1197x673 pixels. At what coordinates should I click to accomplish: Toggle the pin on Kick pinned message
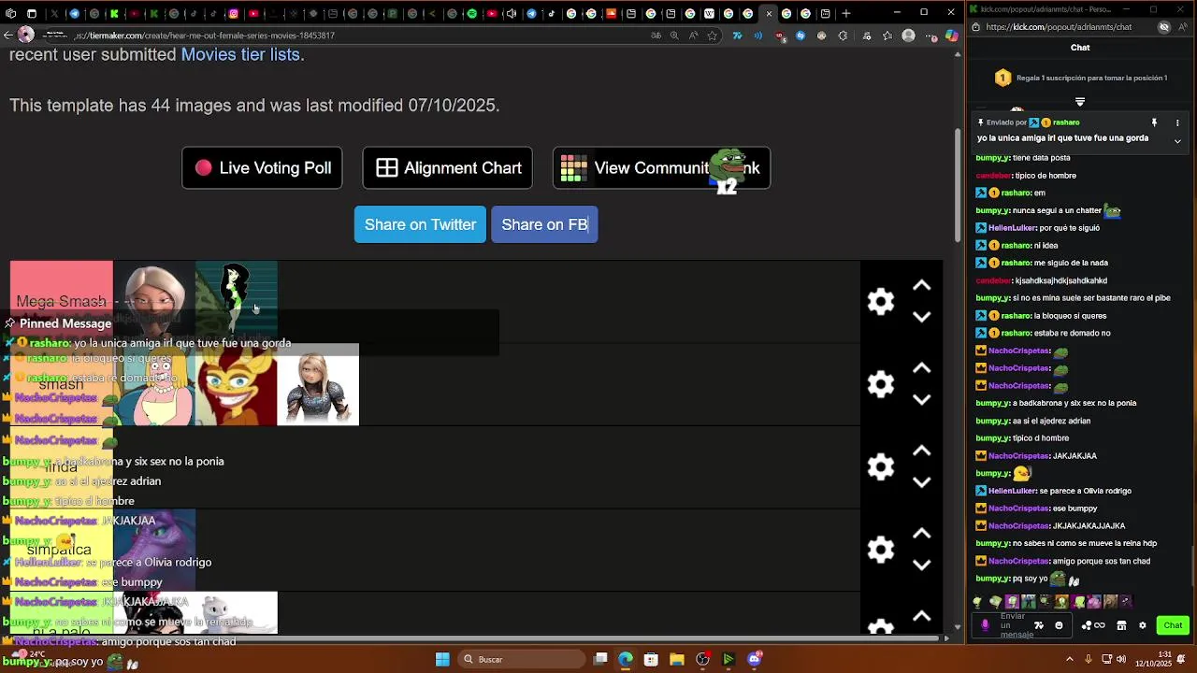point(1154,122)
